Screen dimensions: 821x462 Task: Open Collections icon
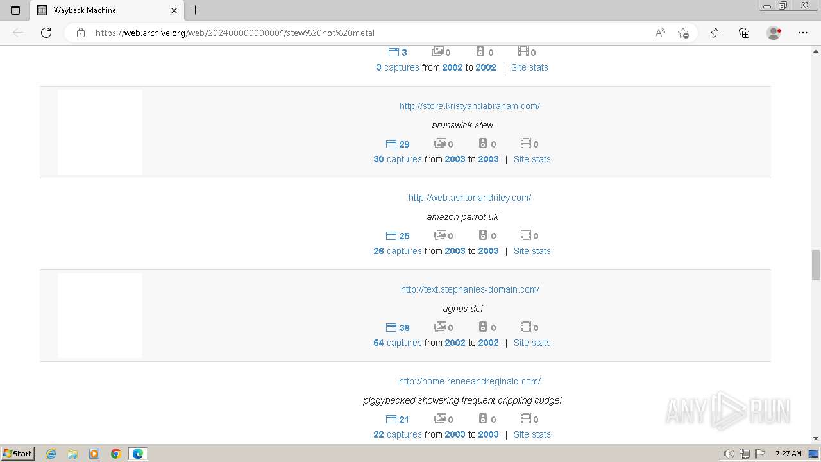[744, 33]
